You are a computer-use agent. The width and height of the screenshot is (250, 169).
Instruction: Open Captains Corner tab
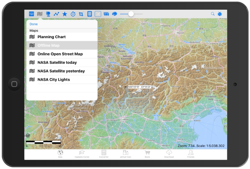[x=82, y=154]
